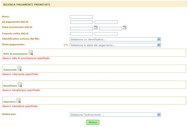The image size is (188, 127).
Task: Click the Ricerca Pagamenti Prenotati header
Action: pos(26,5)
